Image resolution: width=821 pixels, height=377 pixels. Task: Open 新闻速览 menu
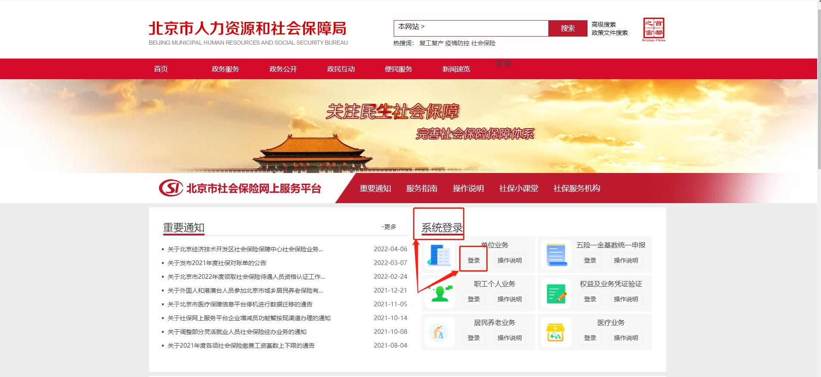pyautogui.click(x=456, y=69)
